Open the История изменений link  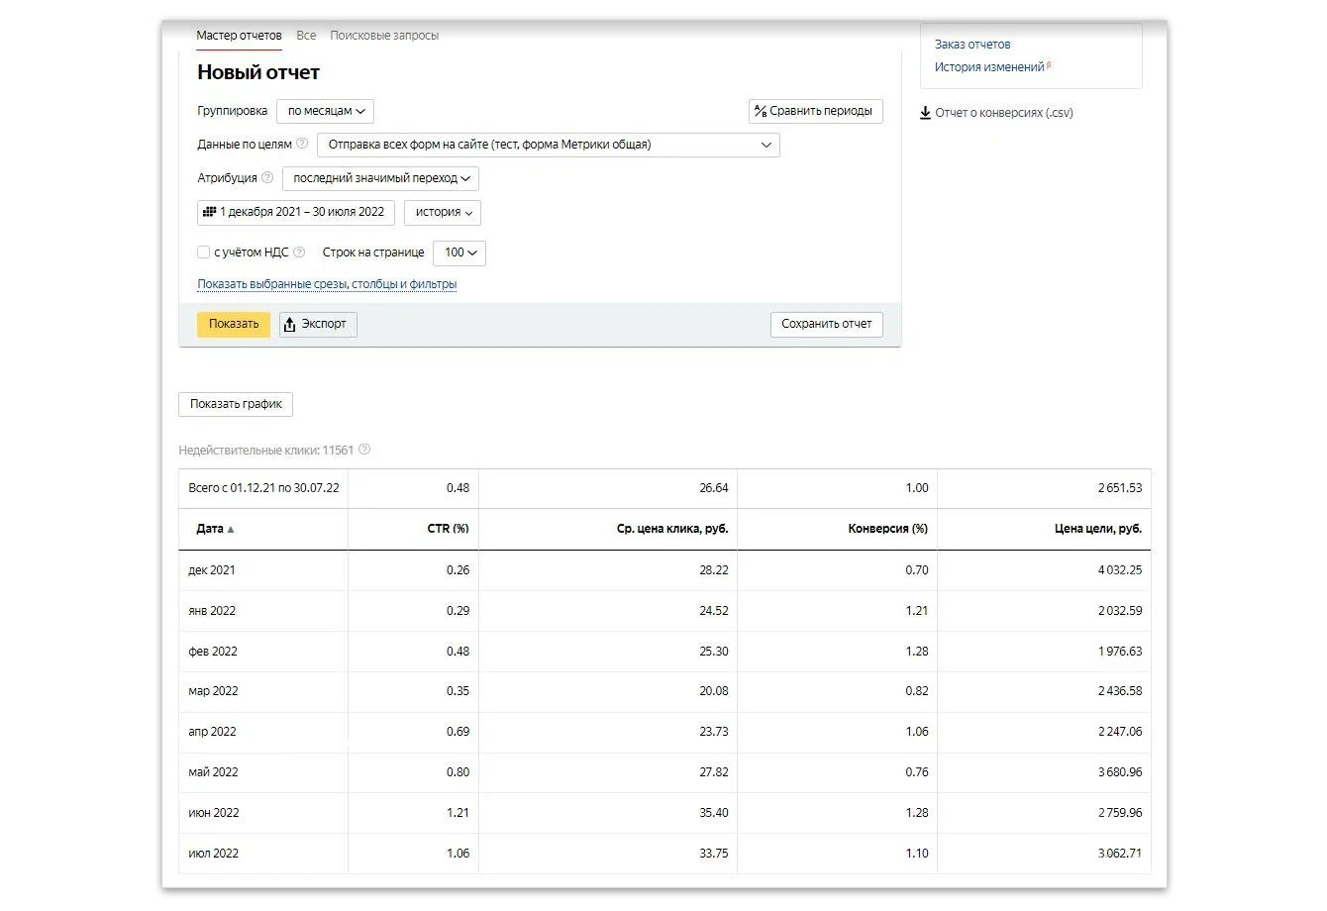[989, 67]
